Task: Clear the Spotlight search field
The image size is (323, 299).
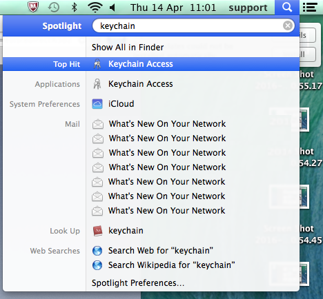Action: [x=288, y=25]
